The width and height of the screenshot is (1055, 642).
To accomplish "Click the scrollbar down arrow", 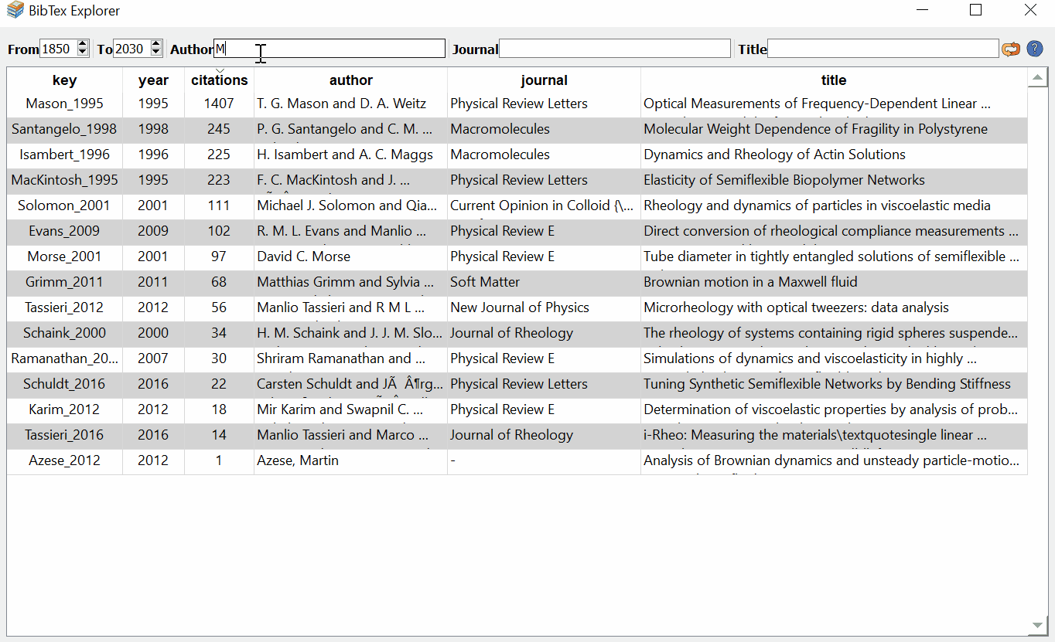I will click(x=1038, y=625).
